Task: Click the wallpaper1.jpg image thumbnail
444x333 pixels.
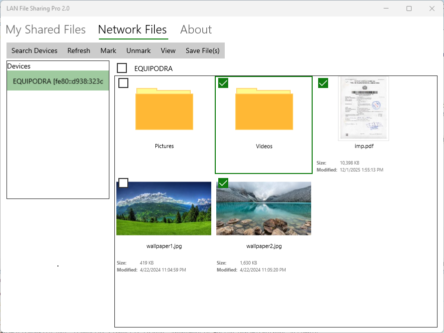Action: [x=163, y=208]
